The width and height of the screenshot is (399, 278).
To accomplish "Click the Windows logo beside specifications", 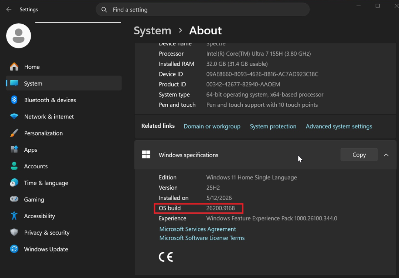I will [146, 154].
